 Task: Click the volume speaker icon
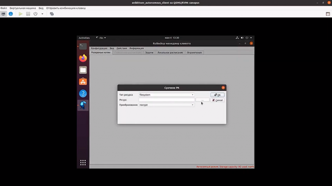pyautogui.click(x=242, y=38)
